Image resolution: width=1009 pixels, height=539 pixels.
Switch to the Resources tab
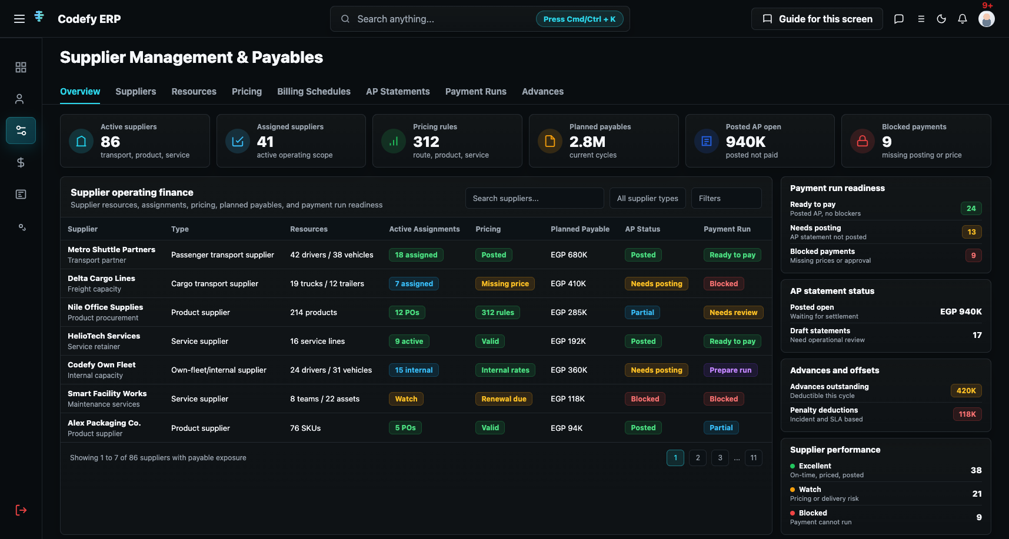click(194, 92)
